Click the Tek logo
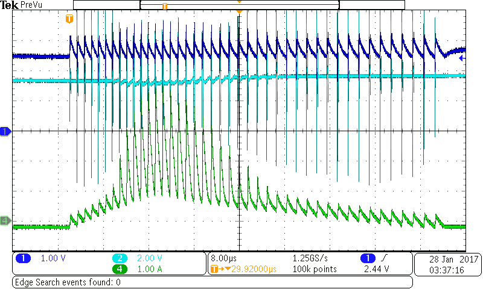 (9, 5)
